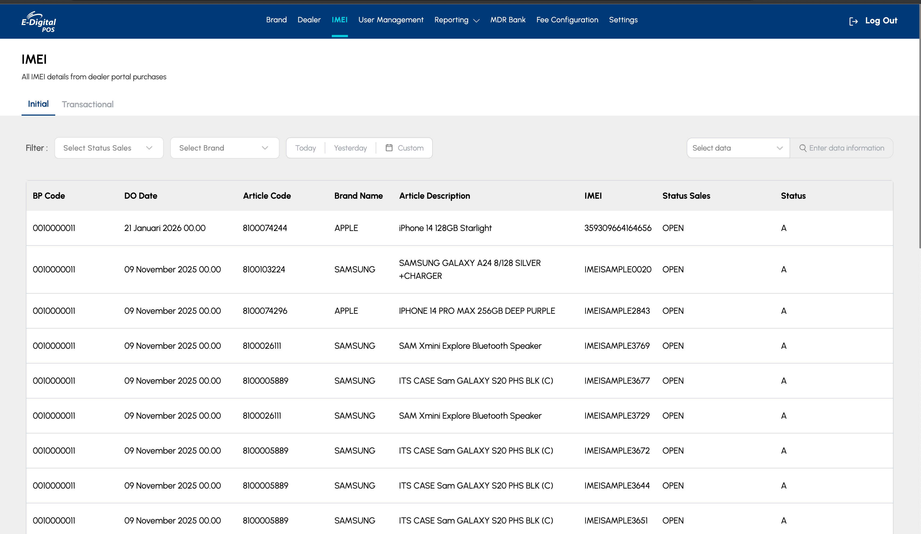Open the Brand menu item
The image size is (921, 534).
coord(276,20)
